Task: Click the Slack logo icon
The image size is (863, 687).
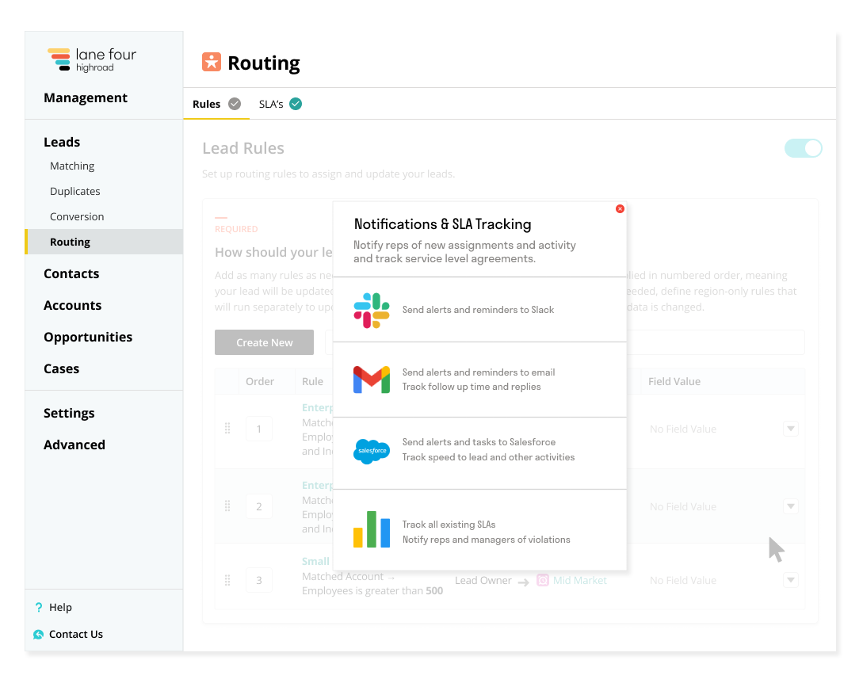Action: click(x=371, y=311)
